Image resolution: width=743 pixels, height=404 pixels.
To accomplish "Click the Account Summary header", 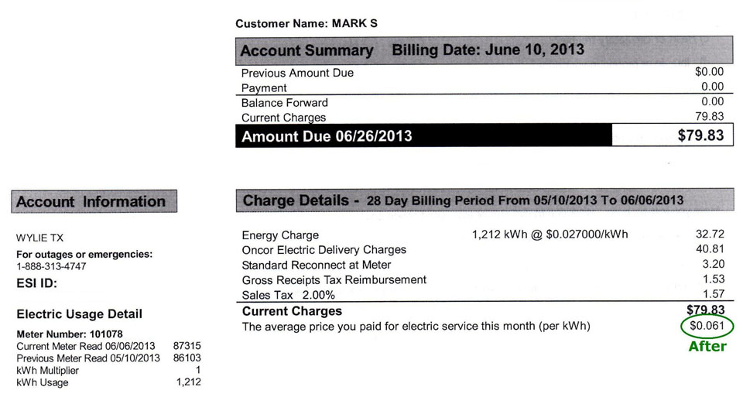I will point(484,50).
